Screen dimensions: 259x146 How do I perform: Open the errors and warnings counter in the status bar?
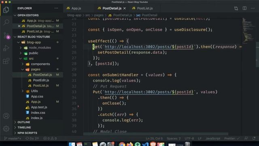(50, 138)
